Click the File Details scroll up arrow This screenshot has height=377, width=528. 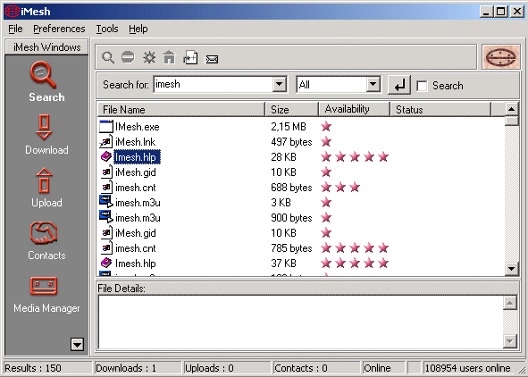[510, 303]
